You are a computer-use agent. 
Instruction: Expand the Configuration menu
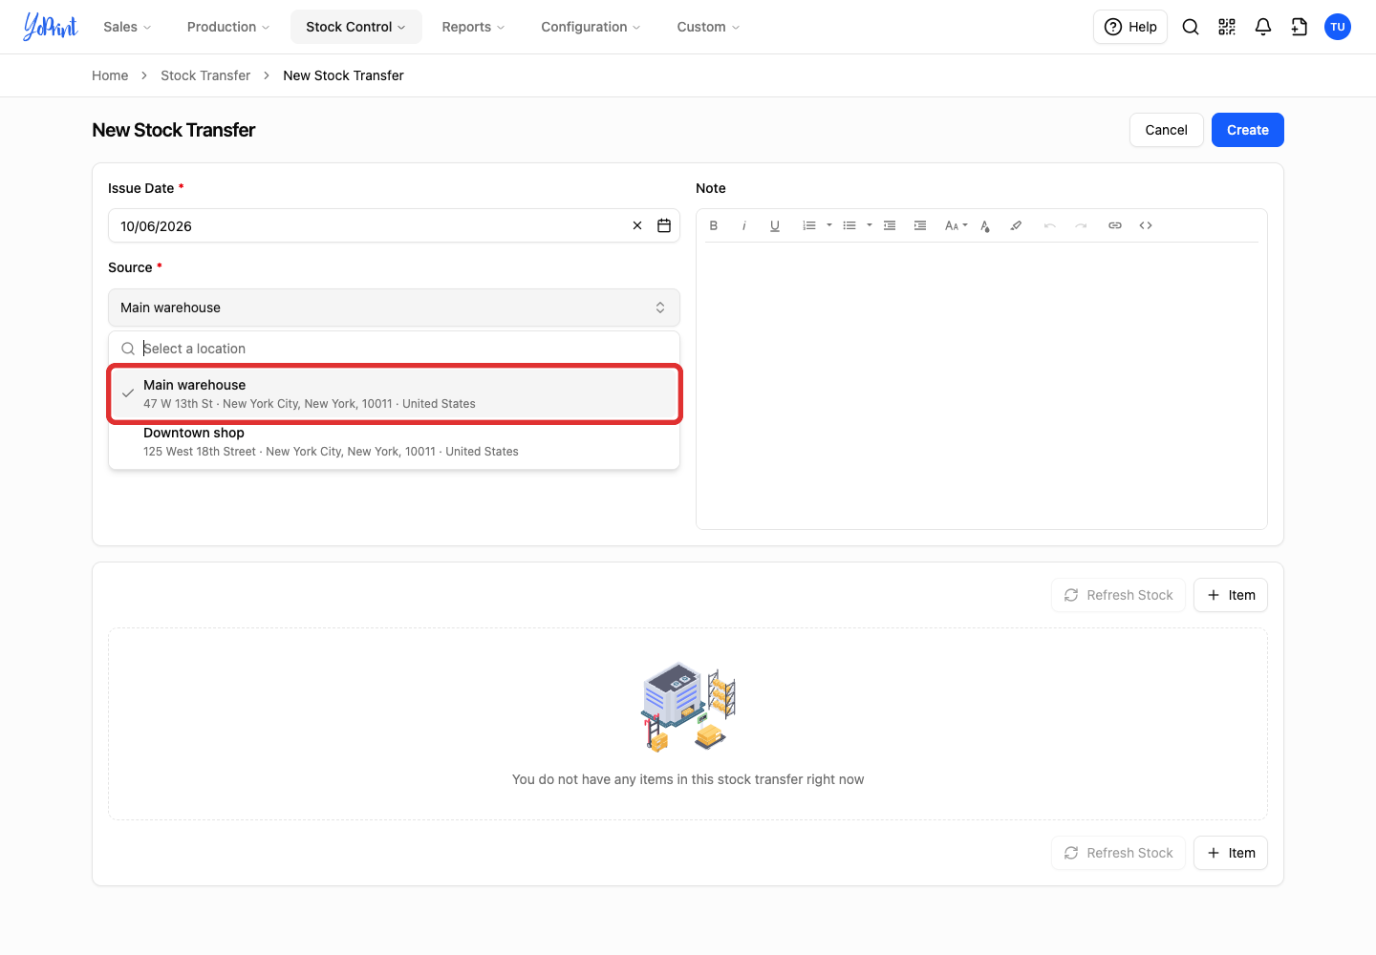click(x=591, y=27)
